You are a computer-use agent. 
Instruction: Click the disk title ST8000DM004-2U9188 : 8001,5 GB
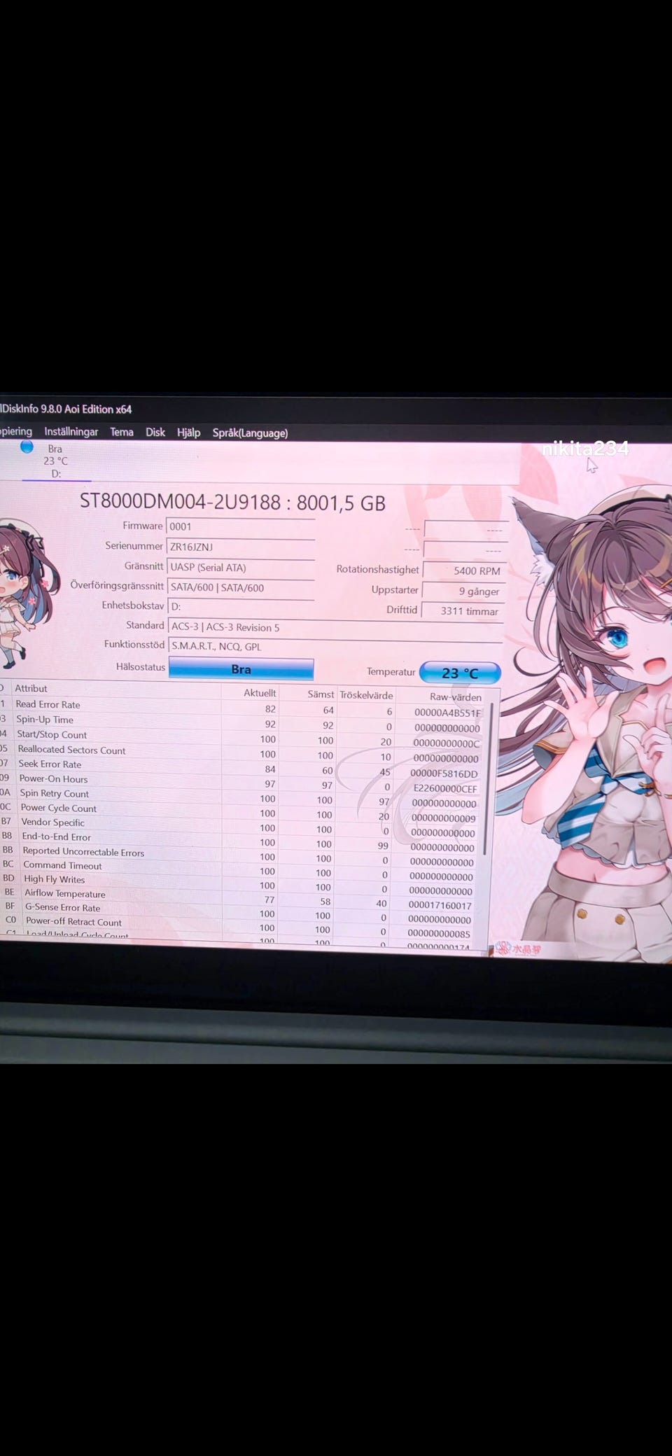(232, 502)
